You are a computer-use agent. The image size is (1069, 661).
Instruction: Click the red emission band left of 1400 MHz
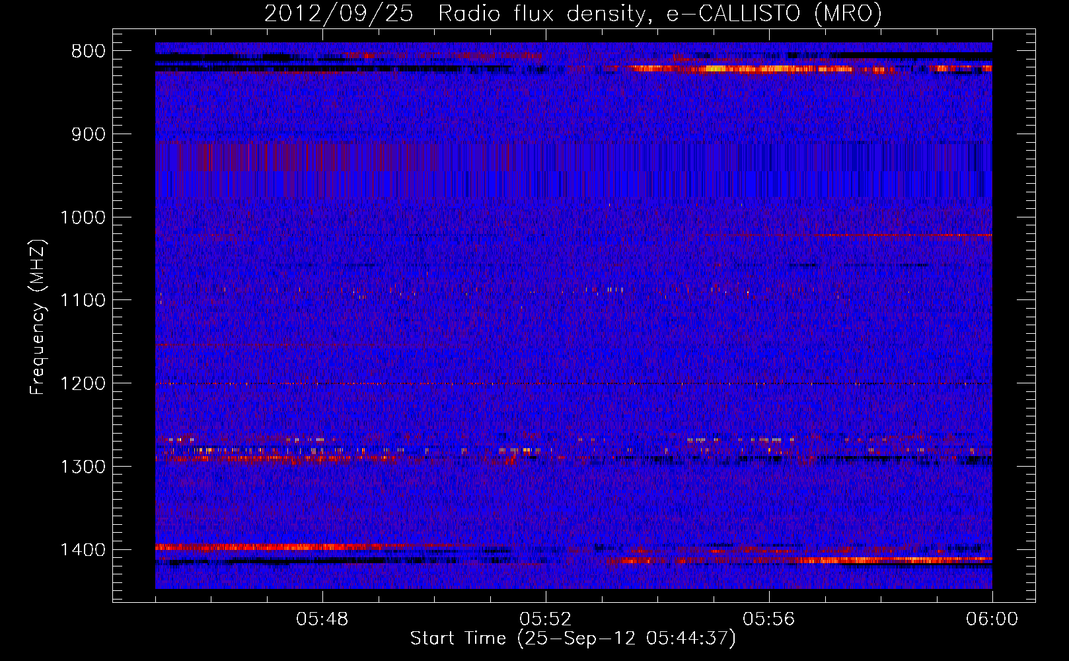point(268,547)
